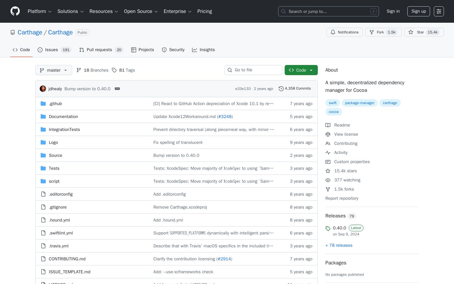454x284 pixels.
Task: Focus the Search or jump to field
Action: coord(329,11)
